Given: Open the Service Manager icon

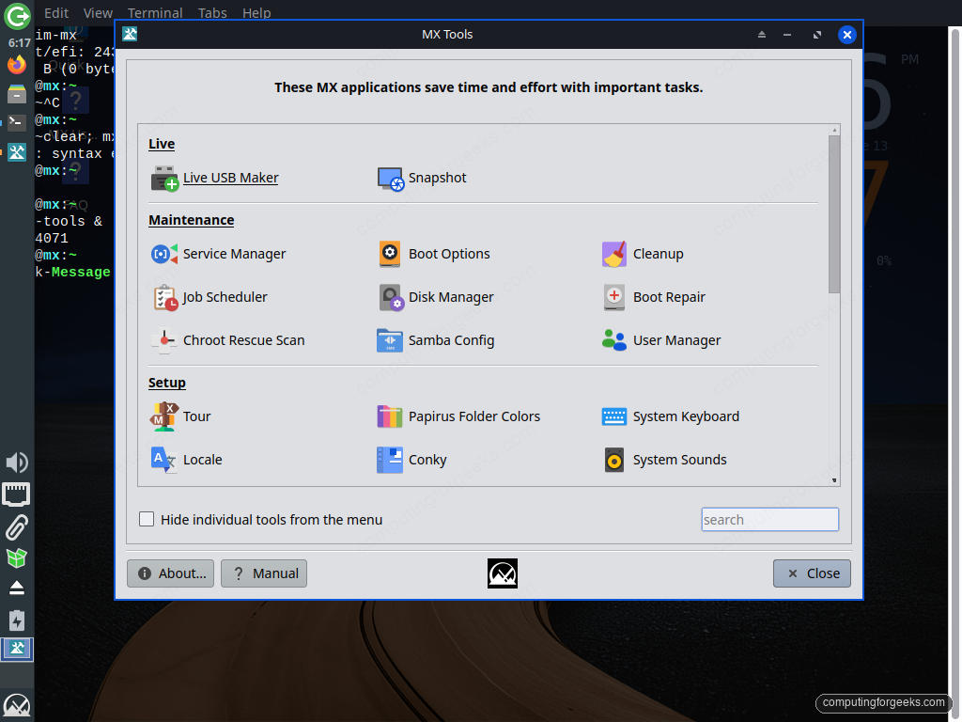Looking at the screenshot, I should point(164,254).
